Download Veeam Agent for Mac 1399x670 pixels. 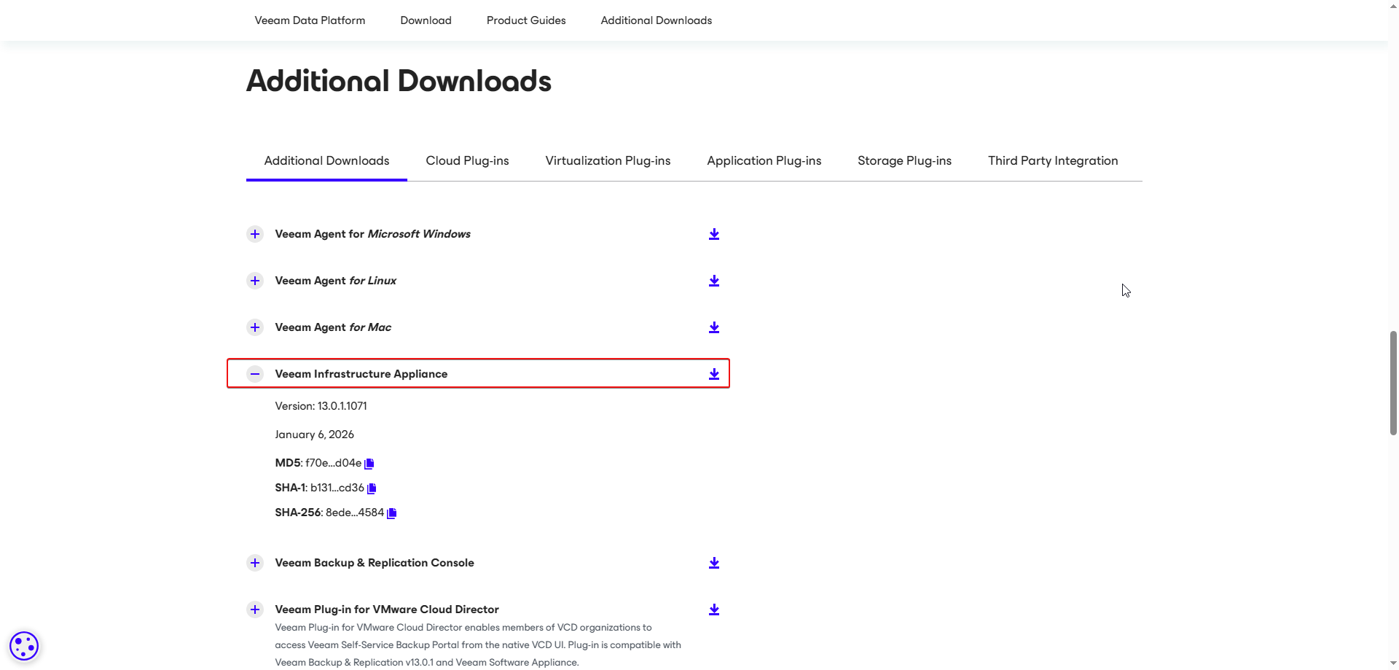coord(714,327)
